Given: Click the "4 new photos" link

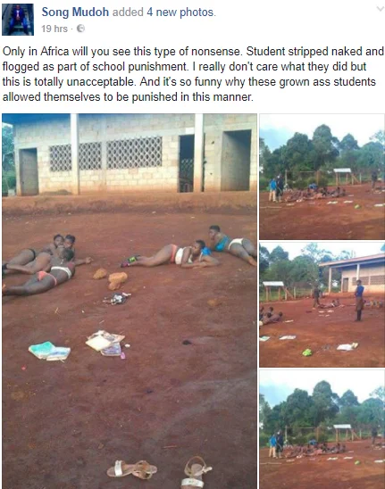Looking at the screenshot, I should (x=181, y=12).
